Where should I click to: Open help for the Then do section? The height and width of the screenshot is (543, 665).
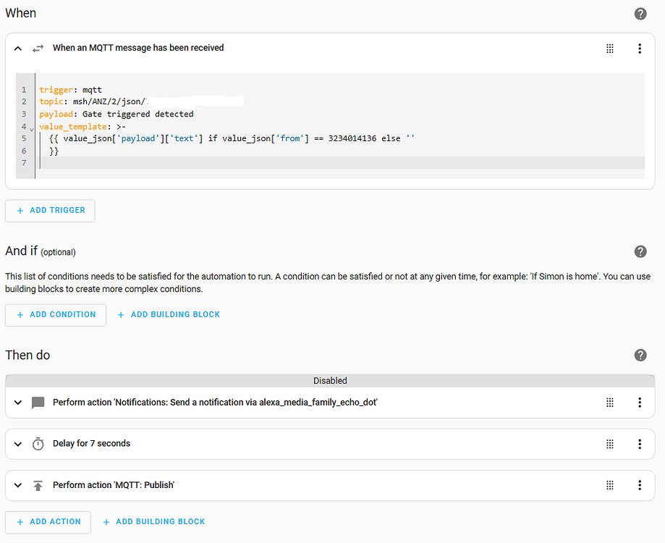point(640,355)
